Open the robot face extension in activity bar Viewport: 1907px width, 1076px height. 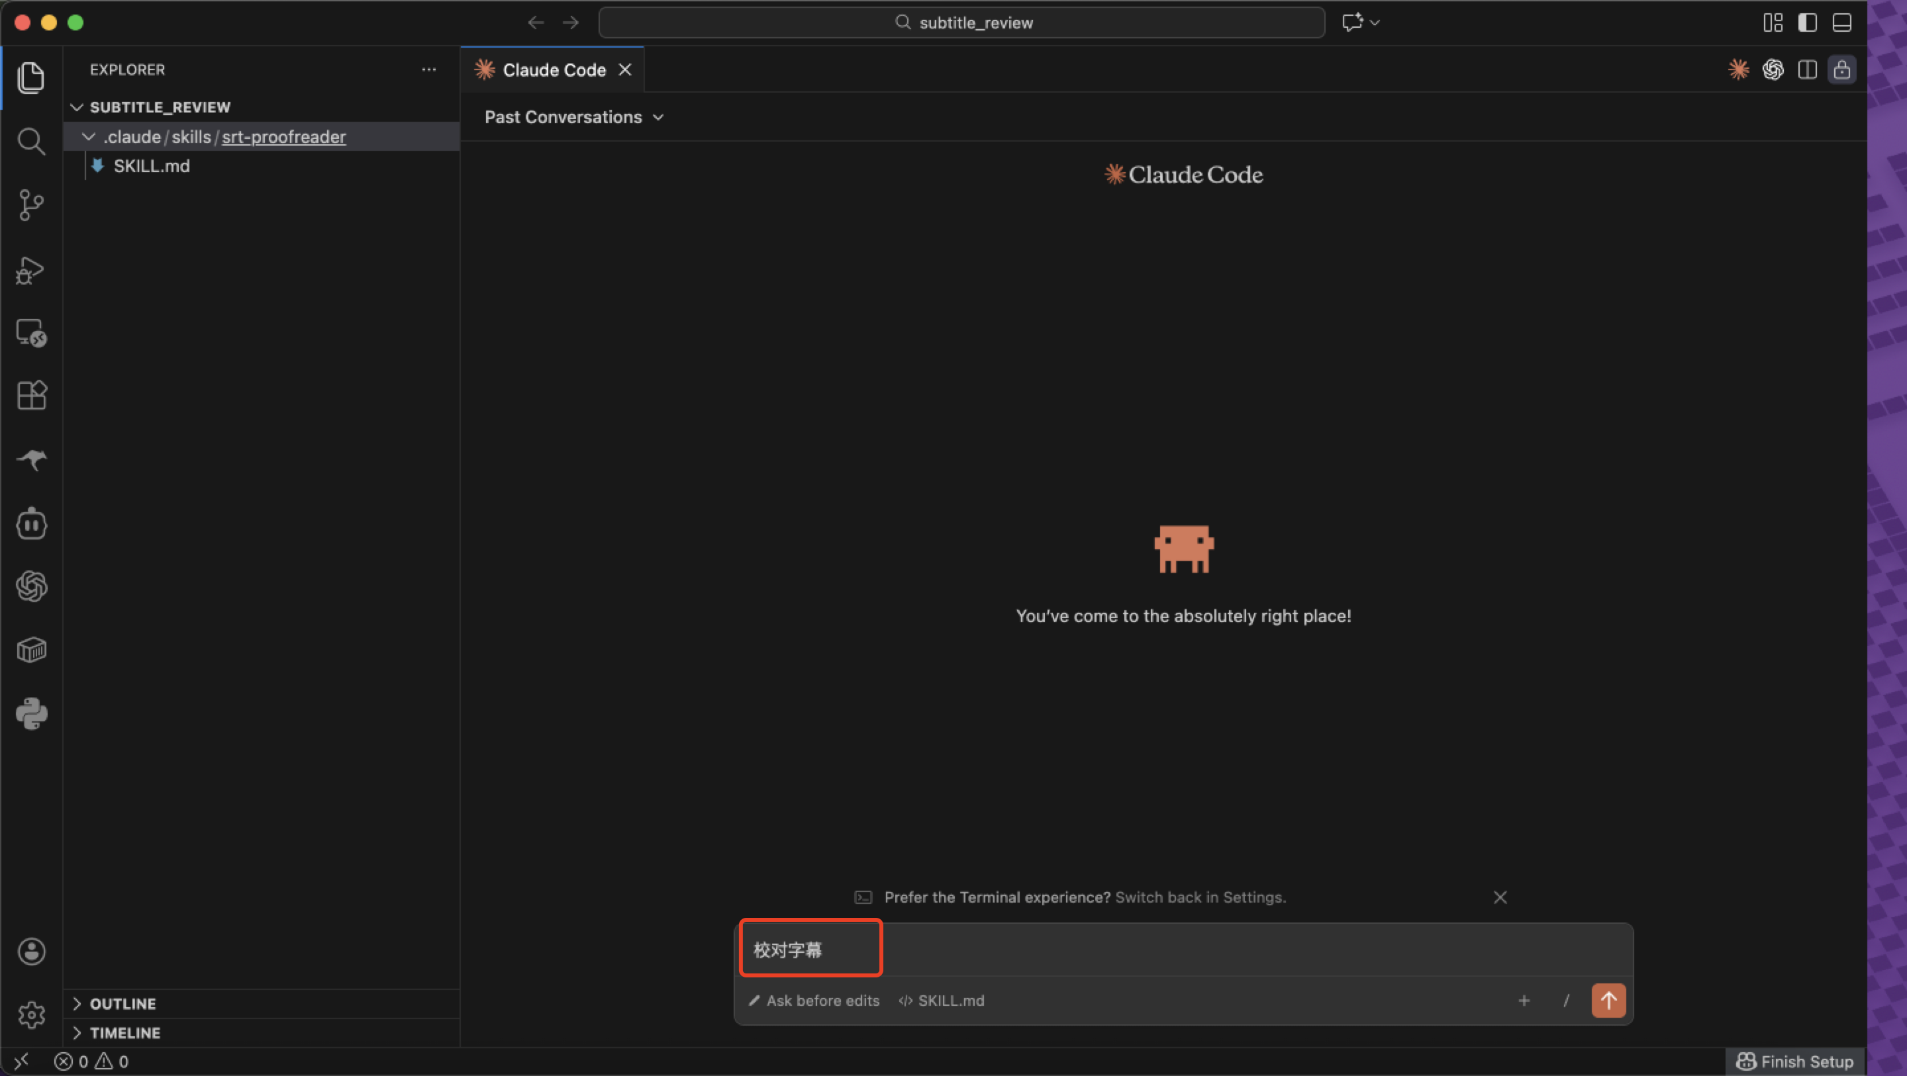31,523
